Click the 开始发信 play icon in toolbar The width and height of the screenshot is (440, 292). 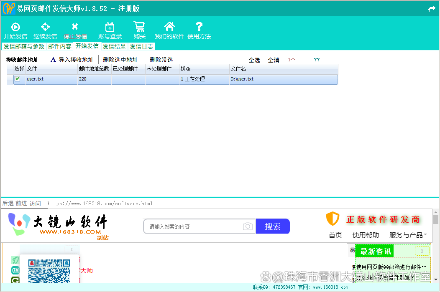pos(15,27)
